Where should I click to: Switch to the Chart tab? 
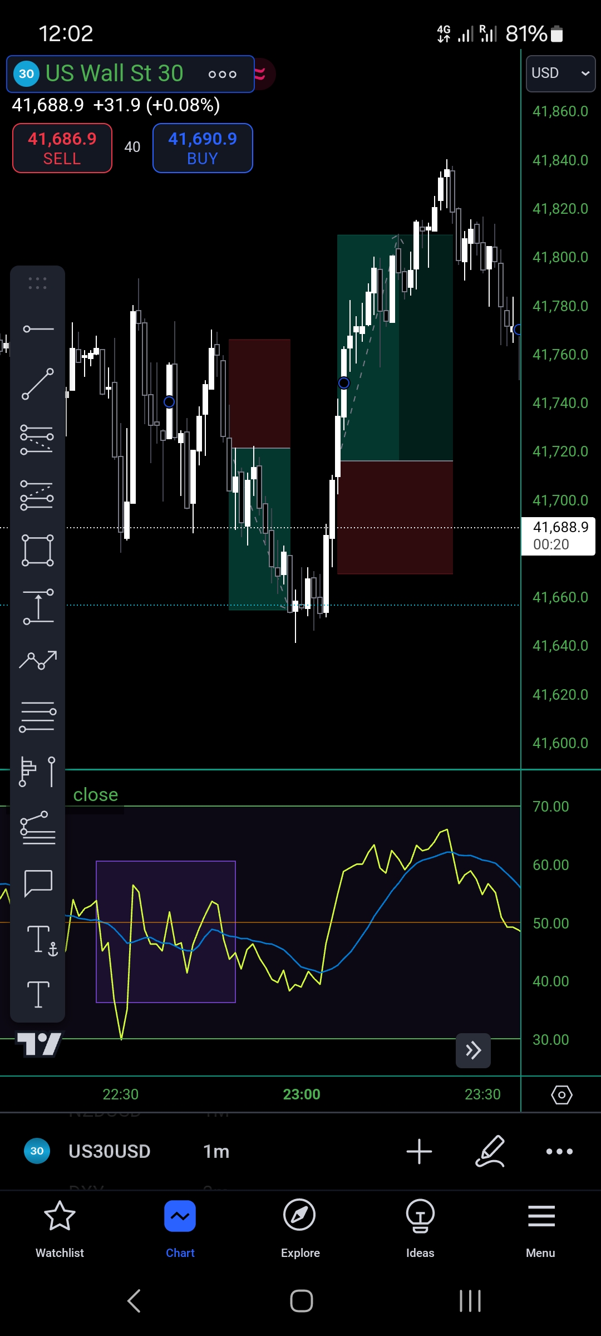pos(180,1229)
